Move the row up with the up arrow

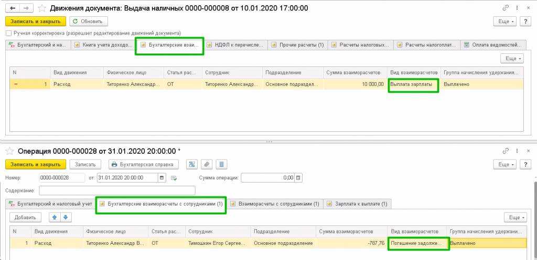coord(53,217)
